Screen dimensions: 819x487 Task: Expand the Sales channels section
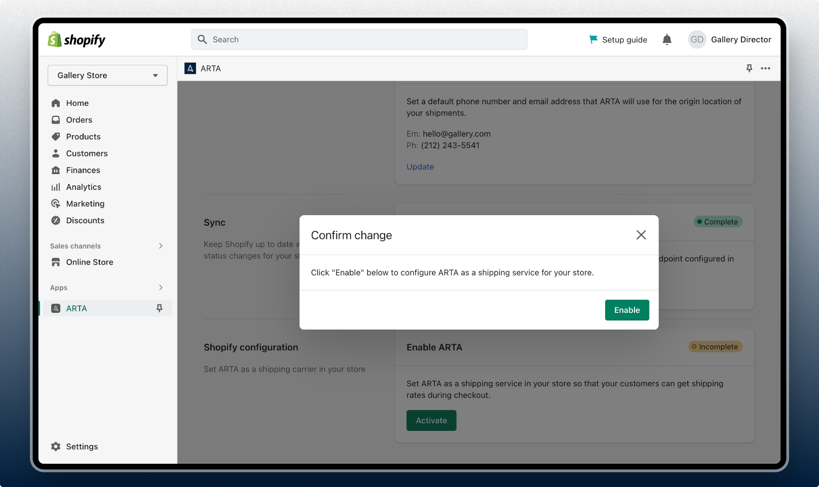click(x=161, y=246)
